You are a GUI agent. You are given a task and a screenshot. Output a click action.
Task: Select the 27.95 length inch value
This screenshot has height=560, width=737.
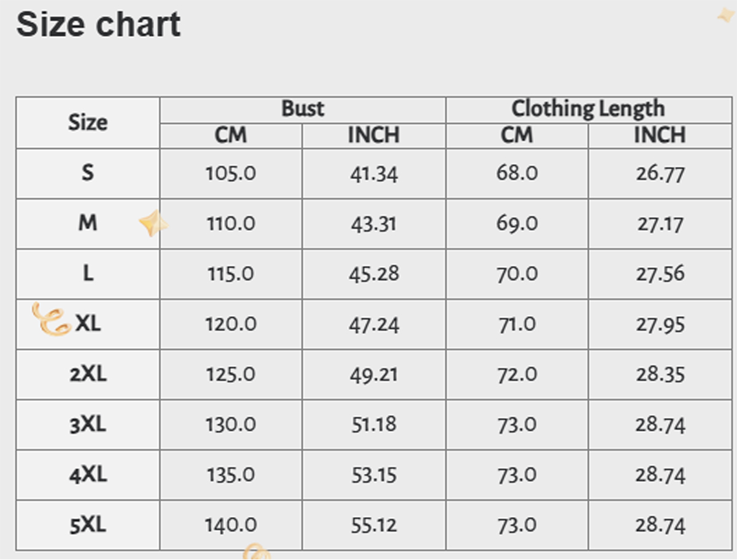tap(660, 324)
